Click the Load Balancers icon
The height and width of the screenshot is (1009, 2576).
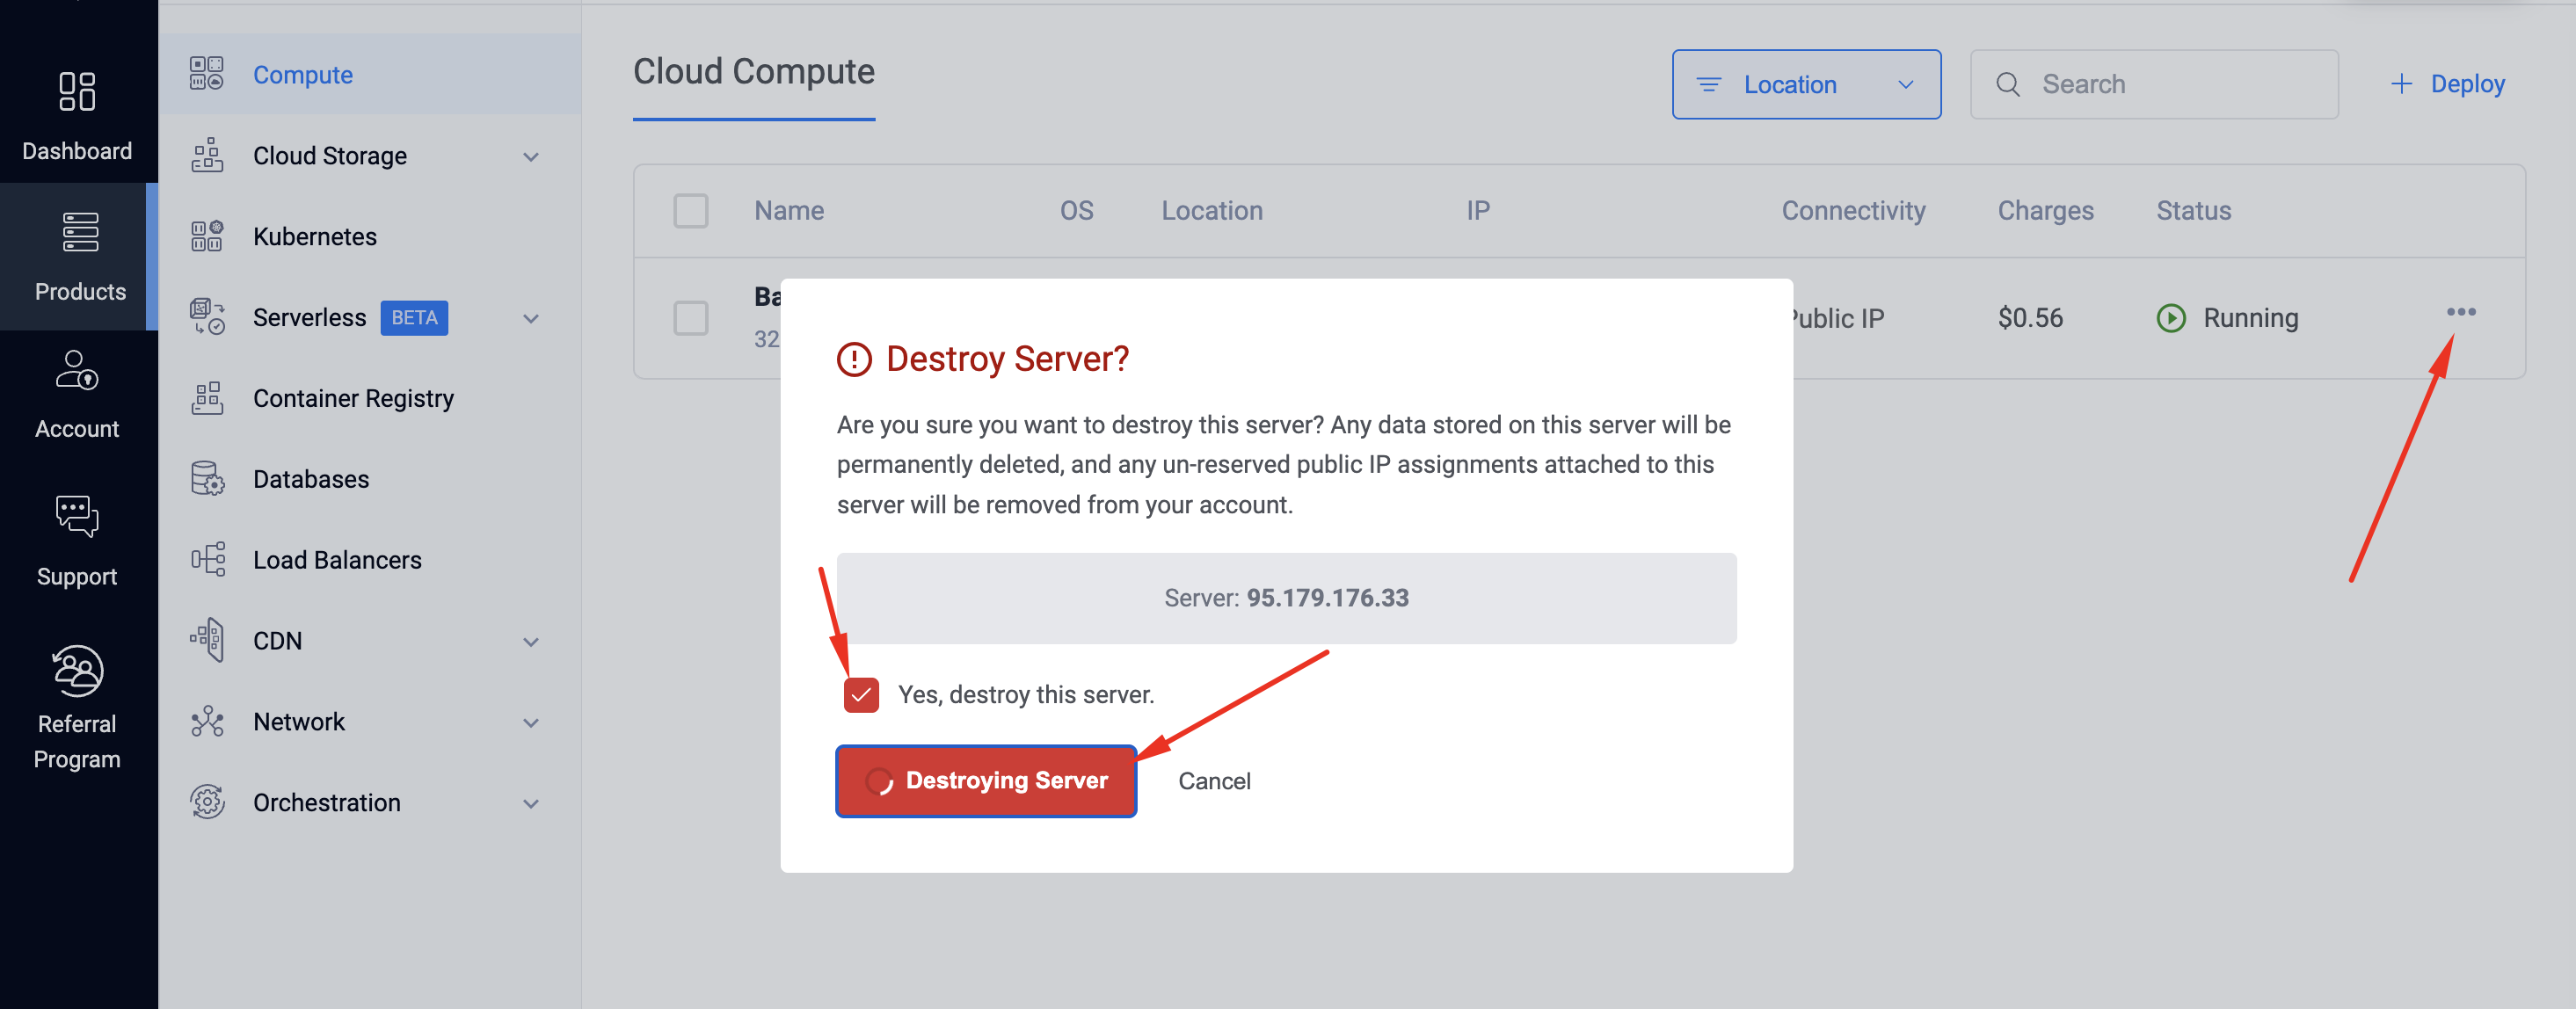click(207, 560)
